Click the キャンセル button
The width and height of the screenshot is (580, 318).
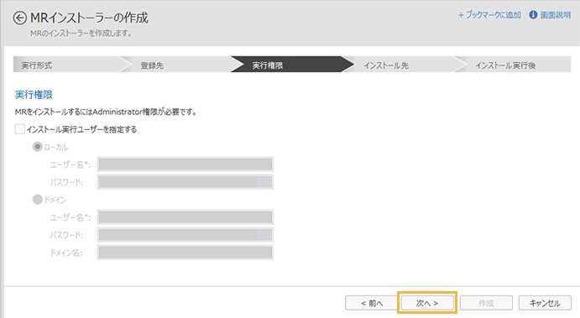pos(545,303)
